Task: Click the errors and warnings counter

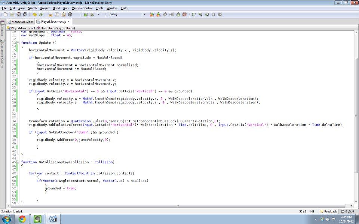Action: point(347,211)
